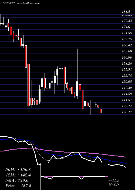Screen dimensions: 135x190
Task: Click the 177.33 price axis label
Action: click(127, 21)
